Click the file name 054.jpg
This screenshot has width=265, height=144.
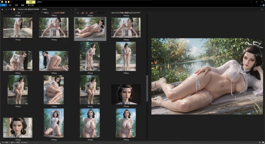point(54,140)
